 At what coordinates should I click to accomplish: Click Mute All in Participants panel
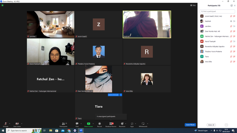(x=211, y=125)
